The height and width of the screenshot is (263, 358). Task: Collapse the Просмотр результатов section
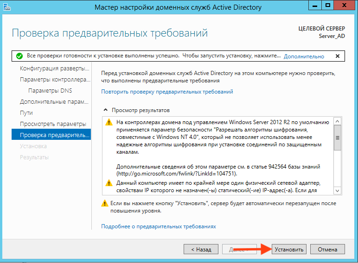105,111
